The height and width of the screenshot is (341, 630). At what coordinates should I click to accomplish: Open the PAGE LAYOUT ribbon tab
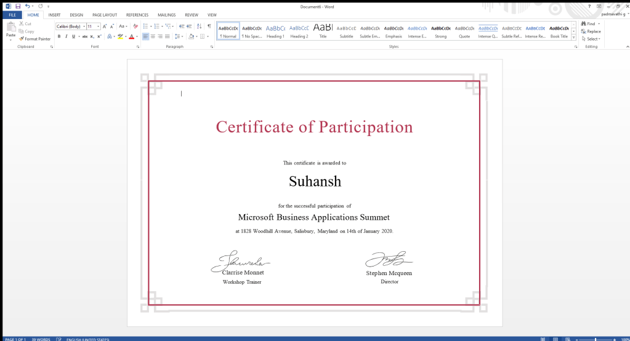pos(104,15)
